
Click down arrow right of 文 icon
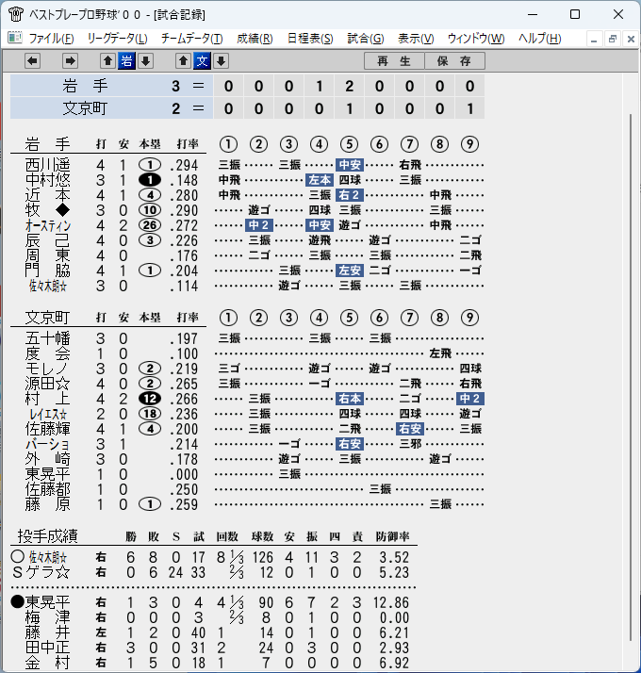(x=222, y=61)
